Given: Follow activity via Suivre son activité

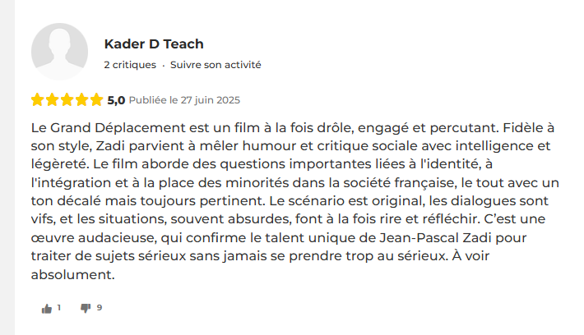Looking at the screenshot, I should pos(216,65).
